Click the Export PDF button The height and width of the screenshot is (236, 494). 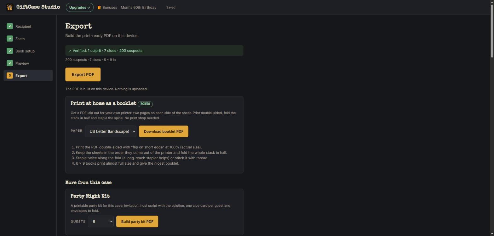[x=83, y=74]
